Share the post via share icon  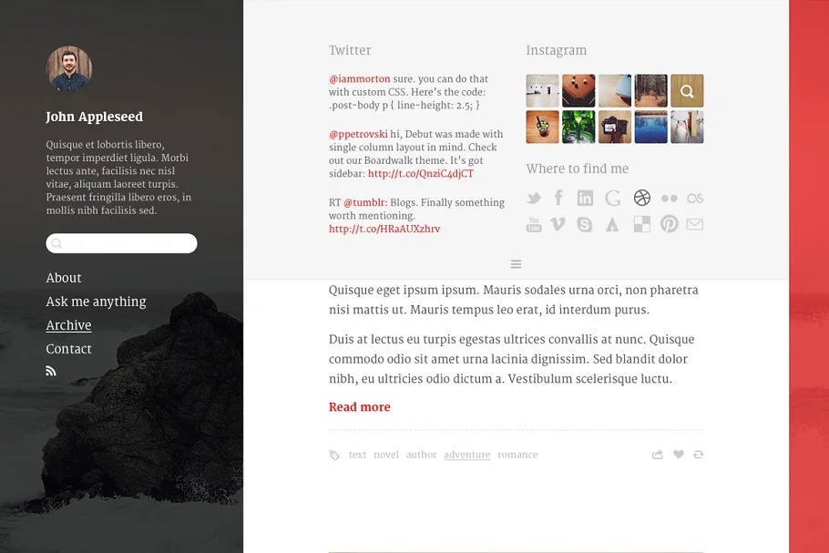pyautogui.click(x=658, y=455)
